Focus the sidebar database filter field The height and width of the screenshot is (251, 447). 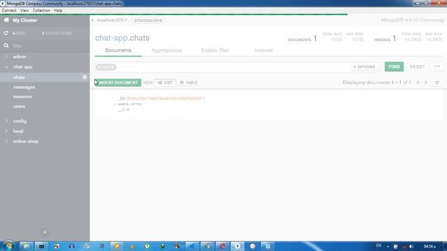click(x=48, y=45)
